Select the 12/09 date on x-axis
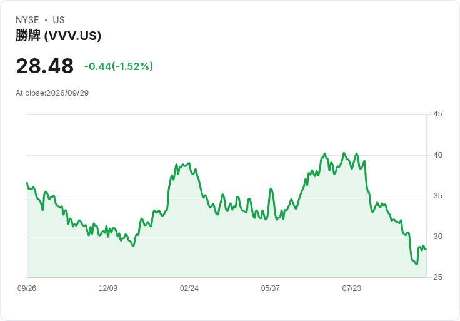 point(108,288)
